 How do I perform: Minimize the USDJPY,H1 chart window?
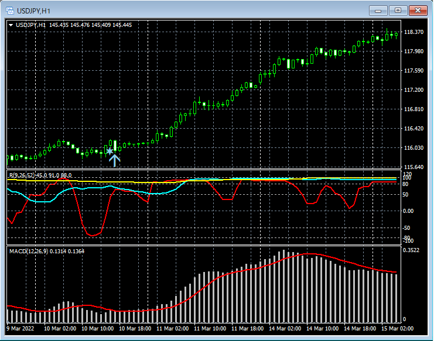[x=379, y=11]
